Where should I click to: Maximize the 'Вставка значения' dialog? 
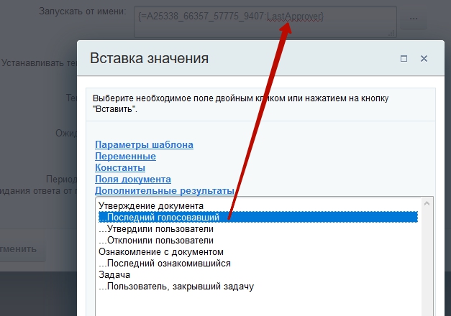[404, 59]
